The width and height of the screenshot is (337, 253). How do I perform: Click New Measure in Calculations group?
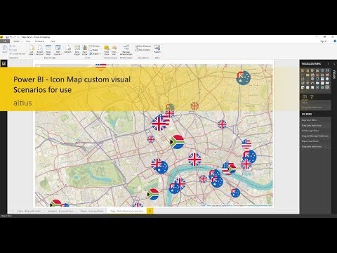click(x=143, y=46)
